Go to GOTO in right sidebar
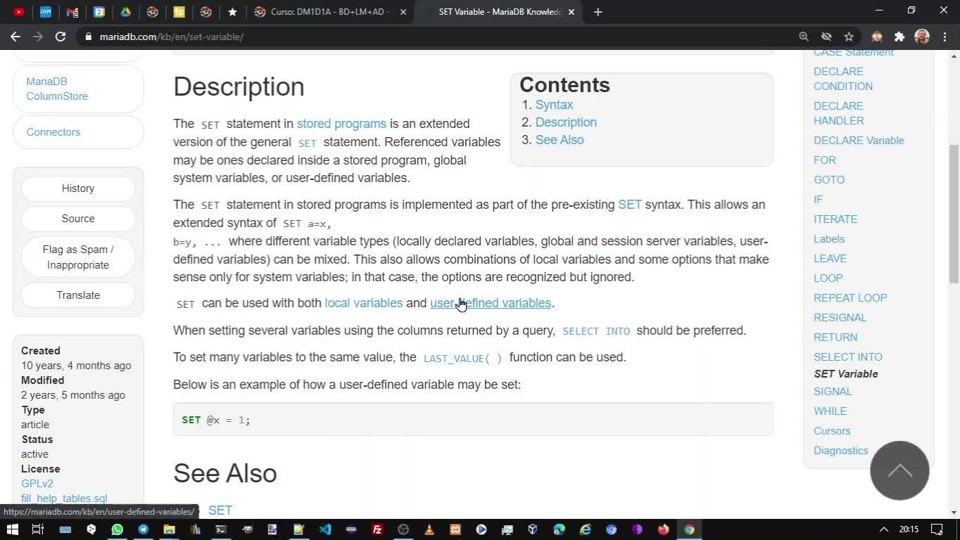This screenshot has width=960, height=540. (x=829, y=180)
